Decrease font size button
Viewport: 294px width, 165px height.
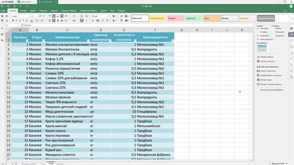click(44, 16)
